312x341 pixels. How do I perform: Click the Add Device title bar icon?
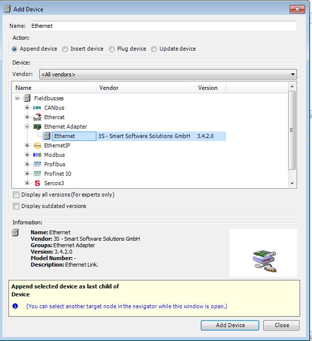click(x=7, y=9)
